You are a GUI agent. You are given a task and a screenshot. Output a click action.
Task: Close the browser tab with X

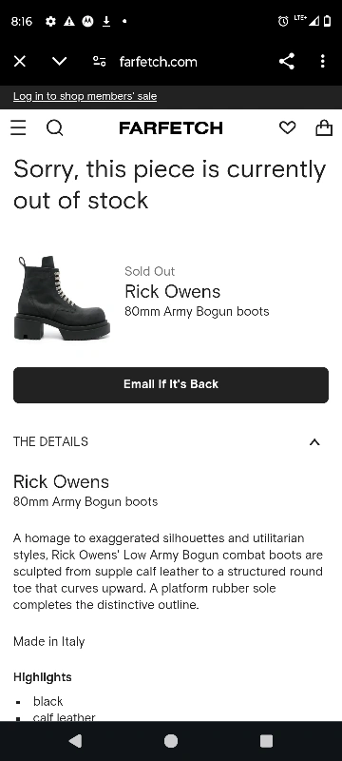[x=20, y=62]
